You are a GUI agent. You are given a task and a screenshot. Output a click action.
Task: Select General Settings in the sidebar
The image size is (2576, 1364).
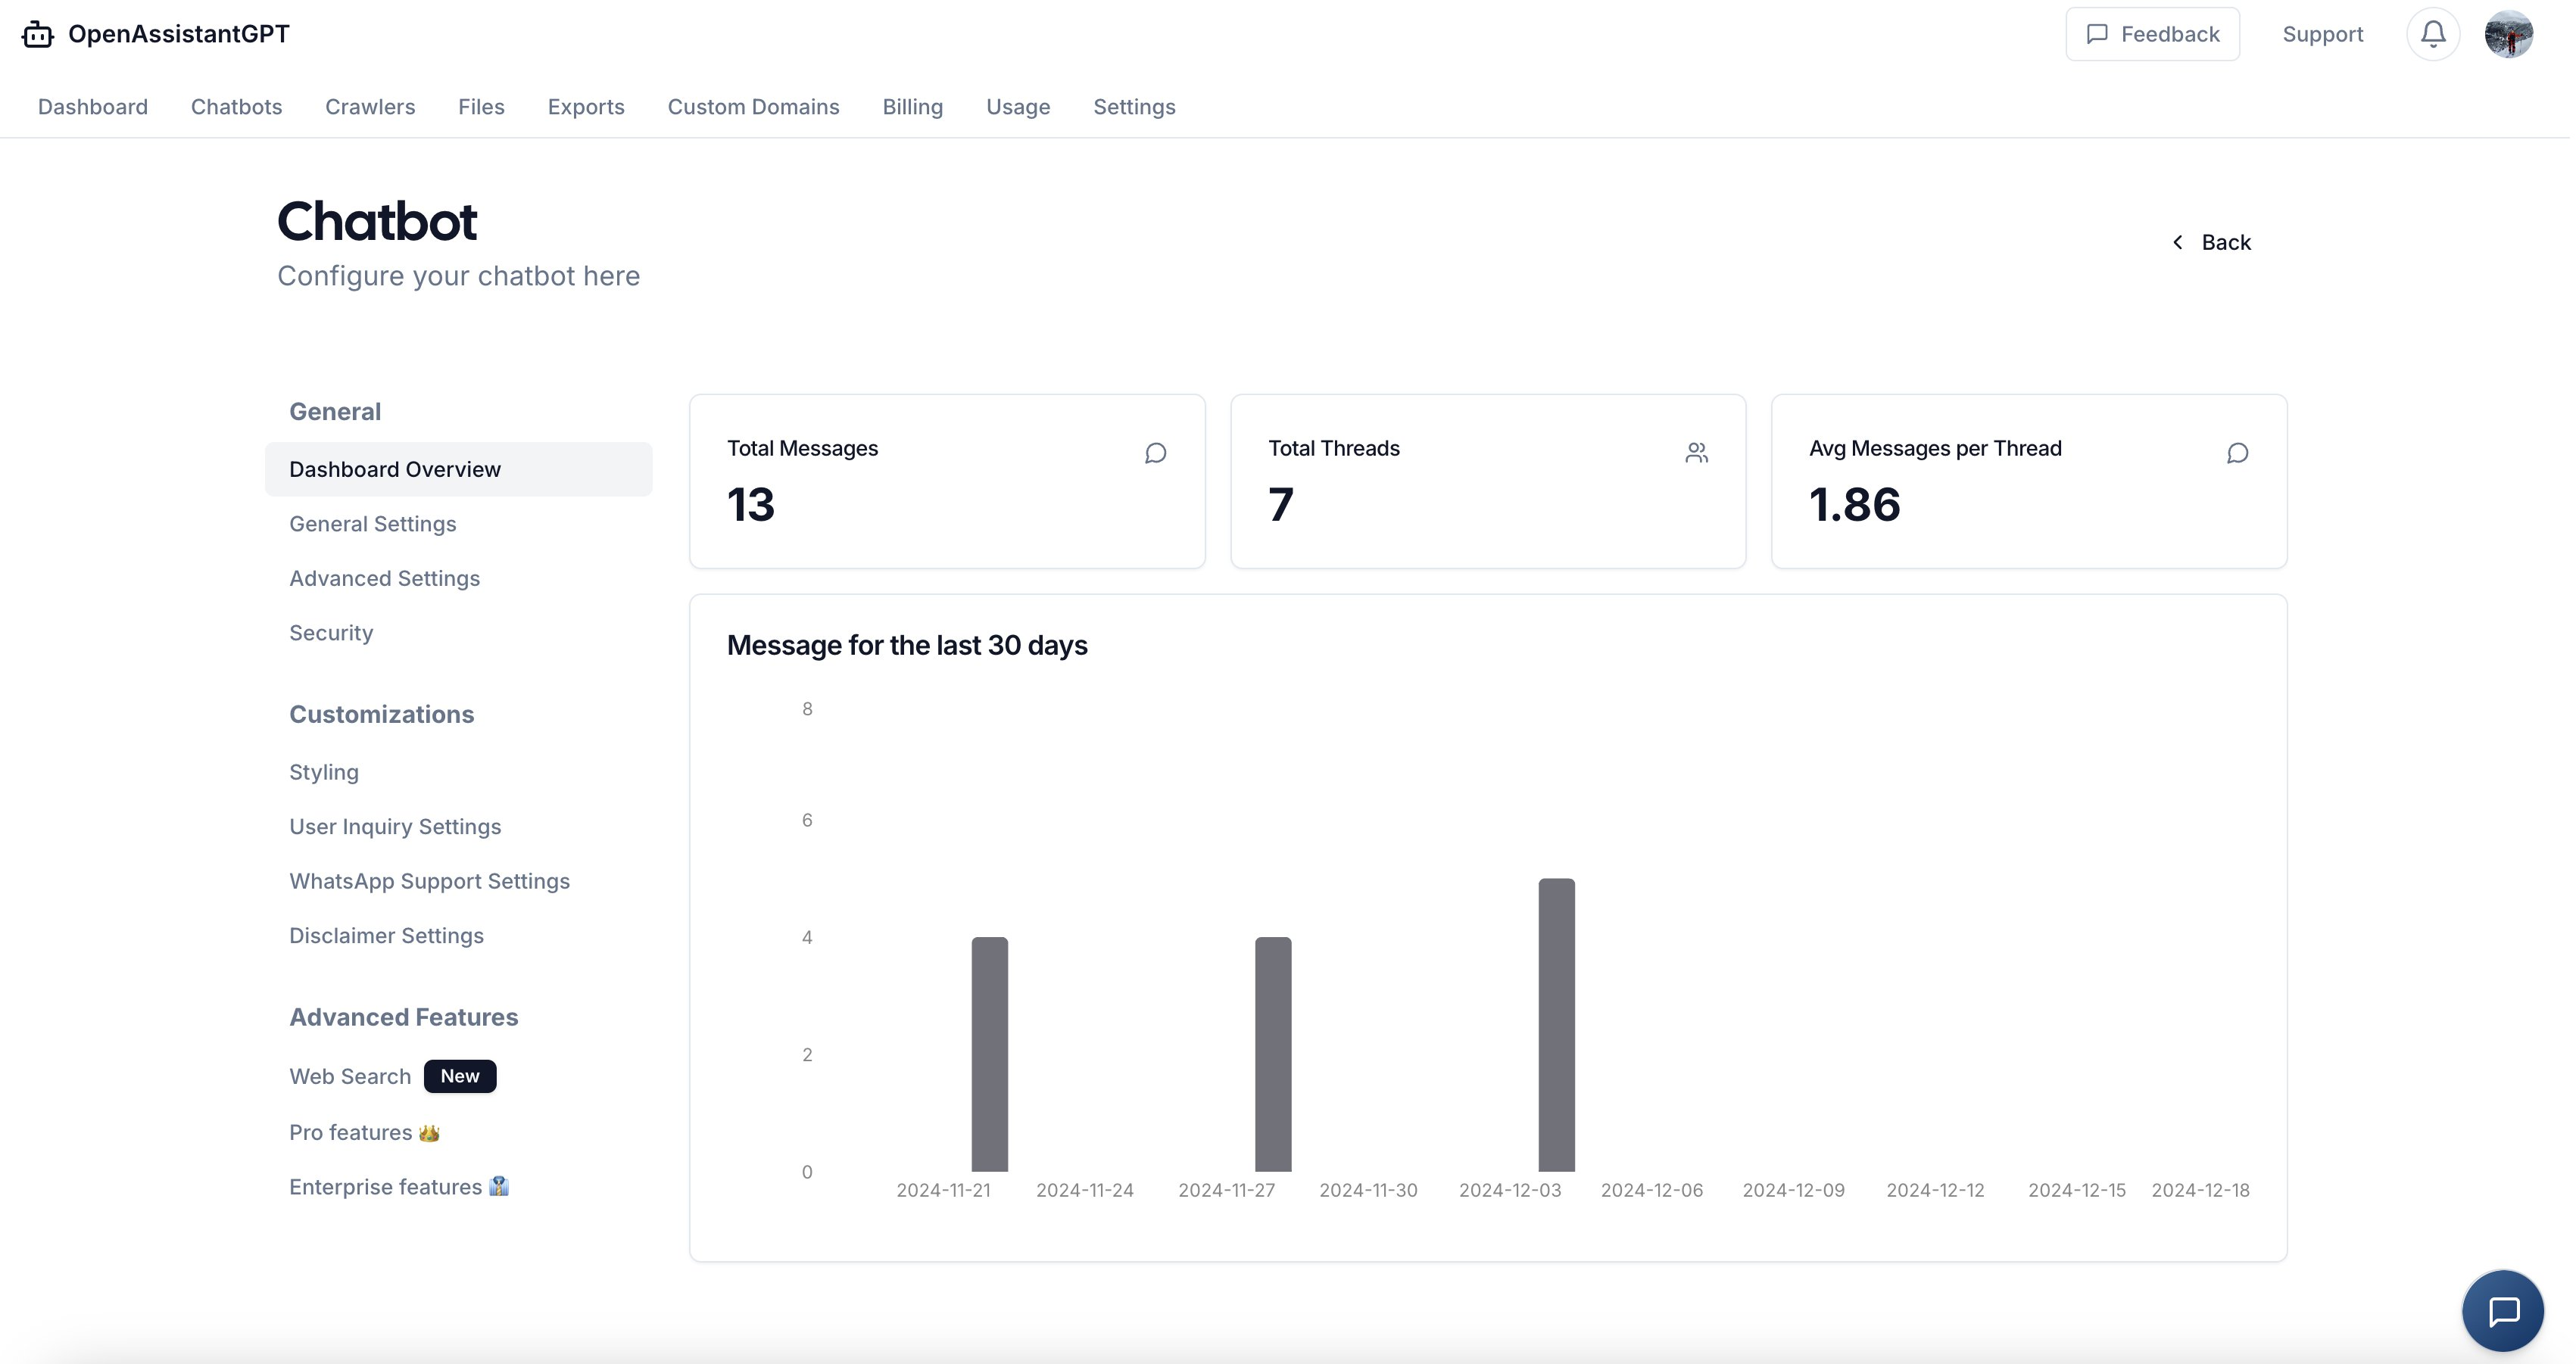pyautogui.click(x=372, y=524)
